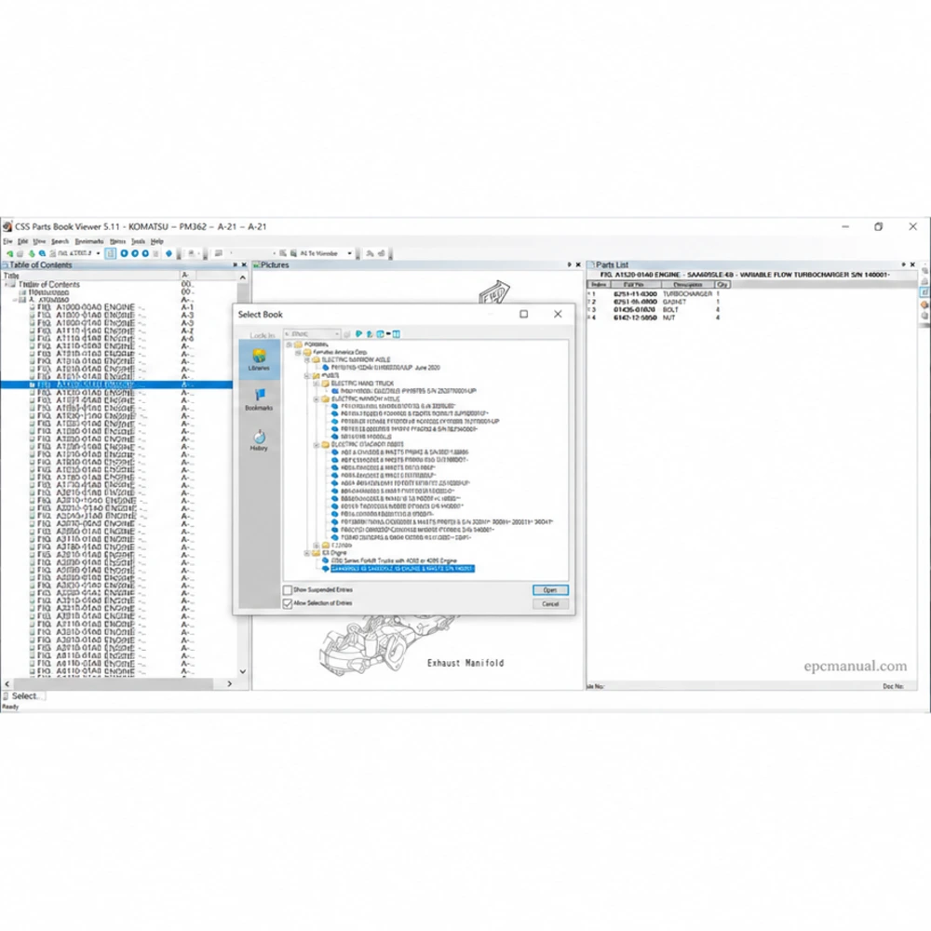Enable Show Suspended Entries checkbox
The width and height of the screenshot is (931, 931).
pos(288,590)
